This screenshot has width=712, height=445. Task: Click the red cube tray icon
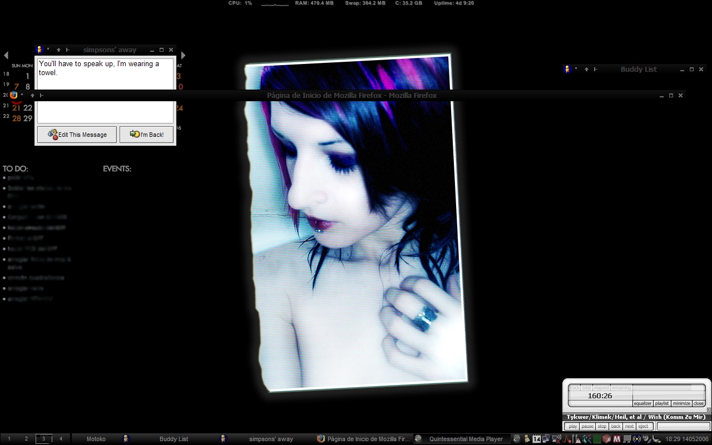[606, 439]
